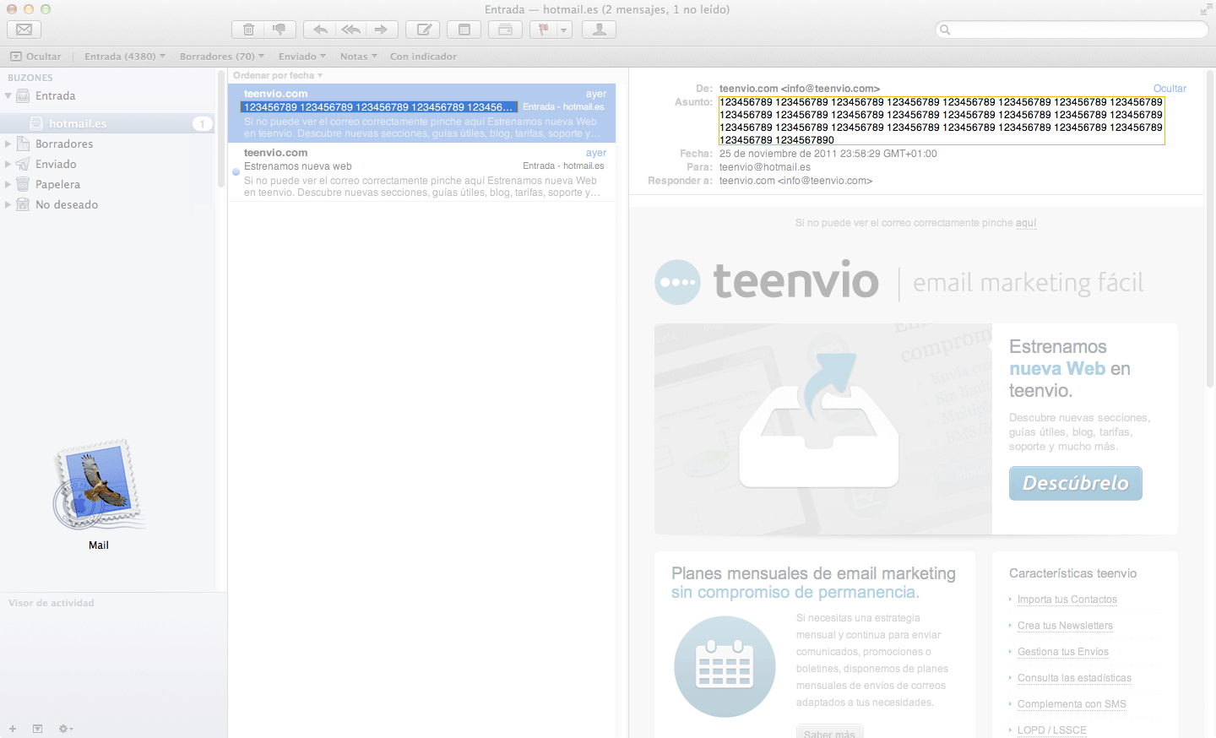The image size is (1216, 738).
Task: Open Complementa con SMS link
Action: [x=1072, y=704]
